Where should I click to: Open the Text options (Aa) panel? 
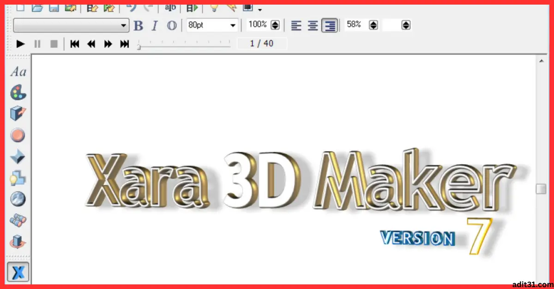click(x=18, y=72)
